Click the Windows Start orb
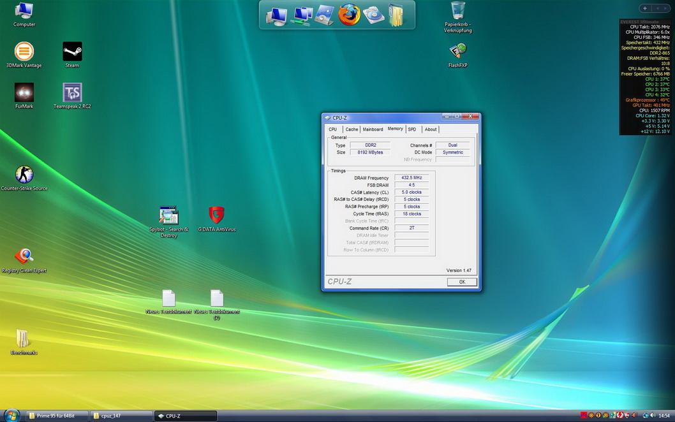 pyautogui.click(x=12, y=415)
